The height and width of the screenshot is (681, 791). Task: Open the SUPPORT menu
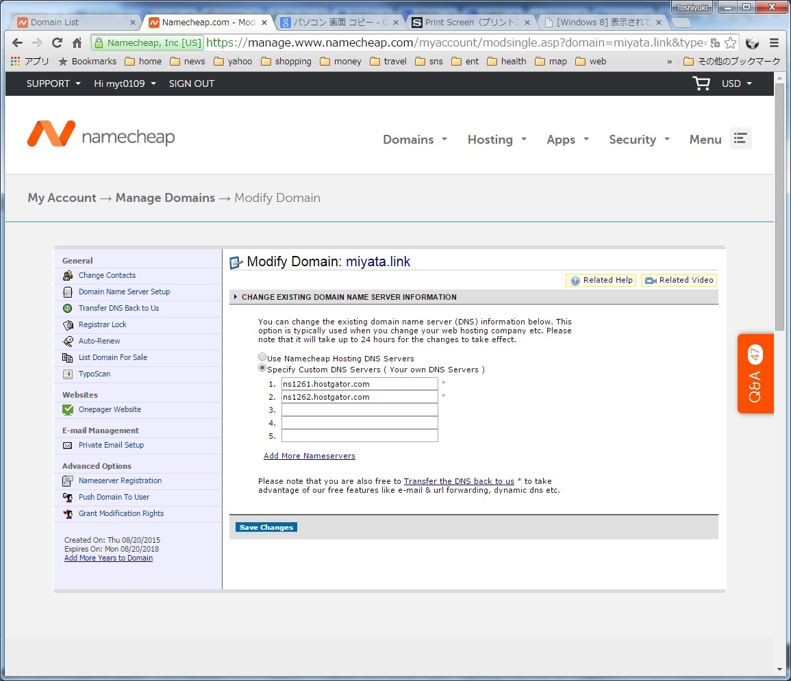click(x=53, y=83)
